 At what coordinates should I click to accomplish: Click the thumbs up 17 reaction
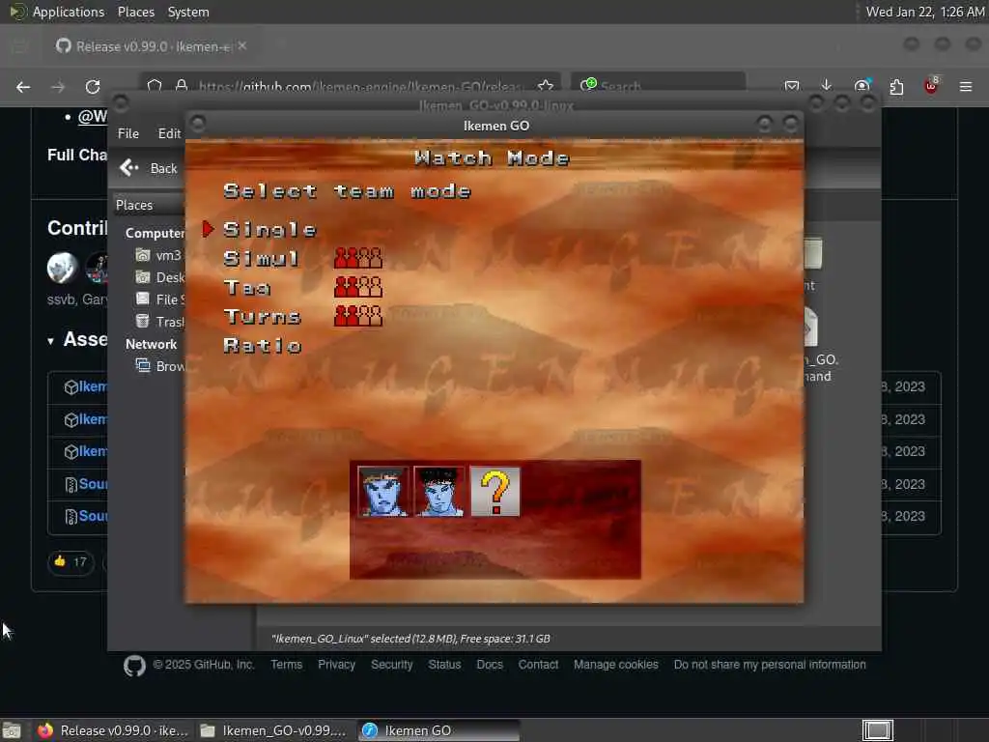point(71,561)
